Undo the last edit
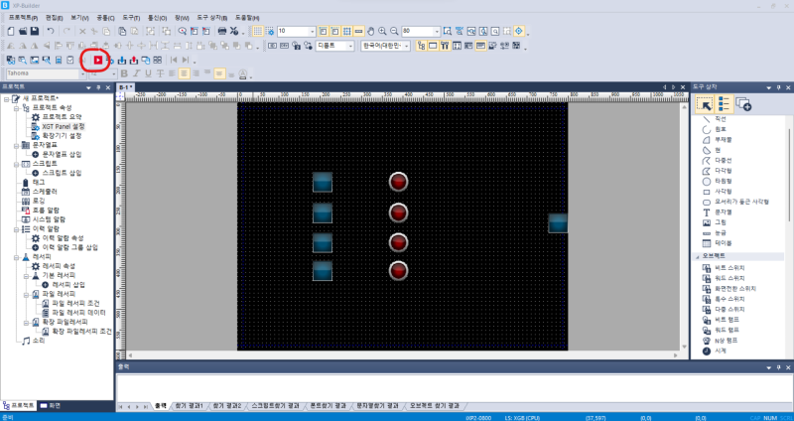794x421 pixels. pos(51,31)
